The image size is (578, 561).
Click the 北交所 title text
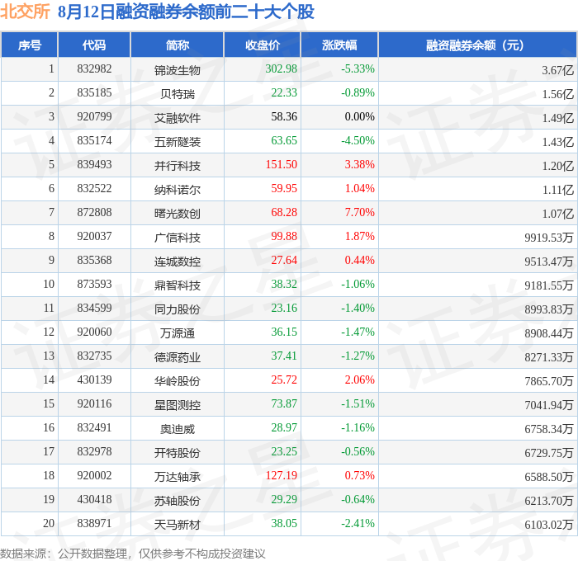click(x=25, y=11)
